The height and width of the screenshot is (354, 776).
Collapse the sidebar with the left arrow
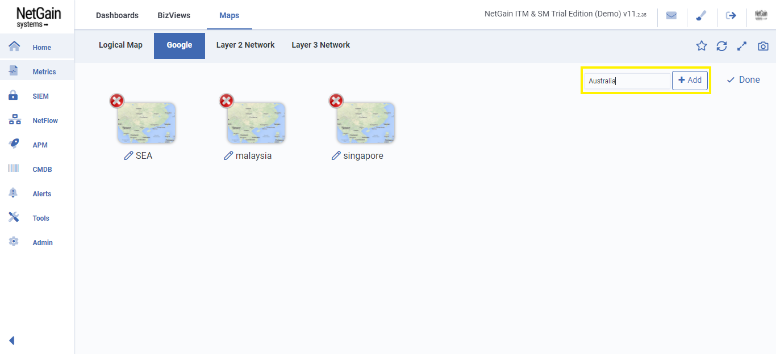[11, 340]
